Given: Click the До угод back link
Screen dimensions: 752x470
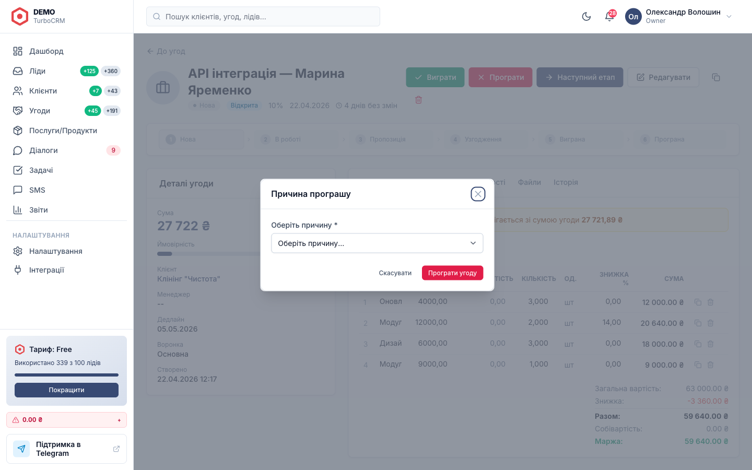Looking at the screenshot, I should (x=166, y=51).
